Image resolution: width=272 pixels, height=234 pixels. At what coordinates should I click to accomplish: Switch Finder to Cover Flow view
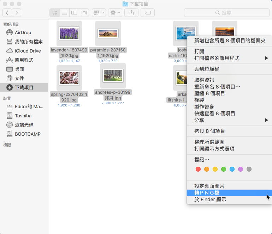[x=84, y=13]
